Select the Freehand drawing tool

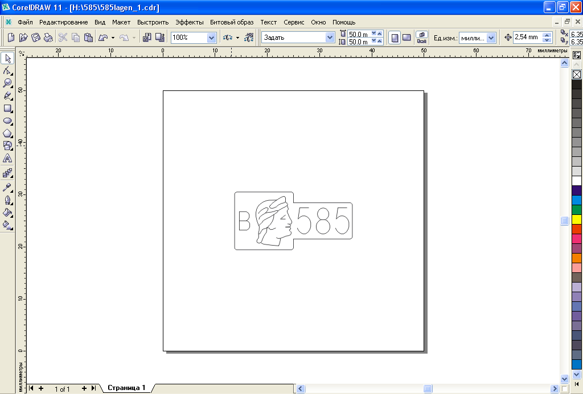point(7,96)
